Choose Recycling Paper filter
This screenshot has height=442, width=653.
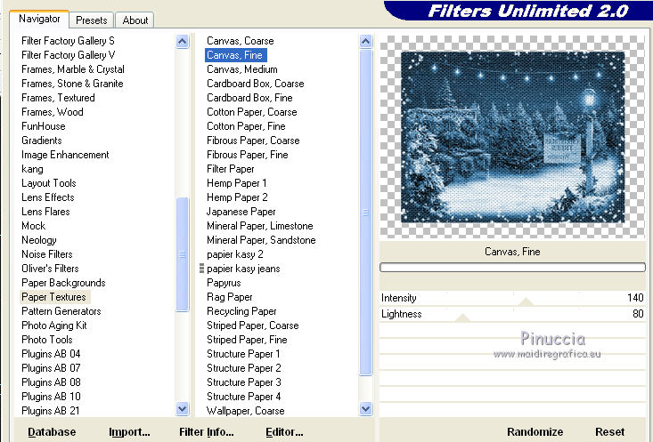click(x=241, y=311)
